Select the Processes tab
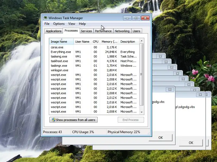217x162 pixels. pos(71,31)
